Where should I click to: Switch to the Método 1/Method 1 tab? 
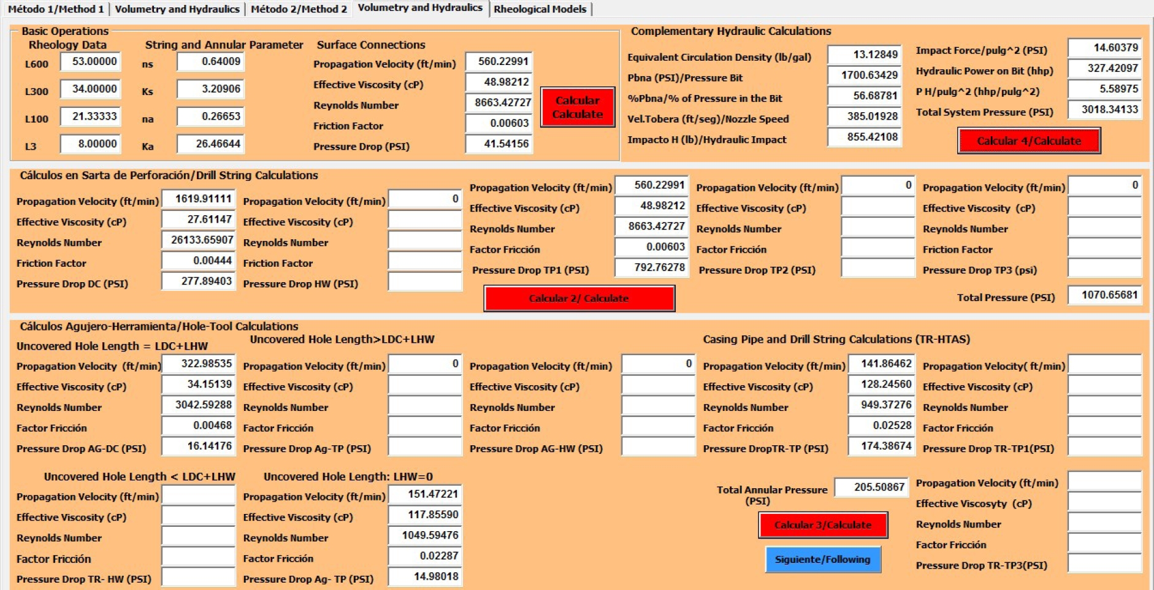tap(56, 9)
